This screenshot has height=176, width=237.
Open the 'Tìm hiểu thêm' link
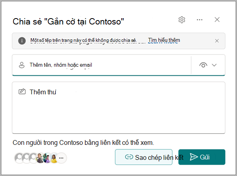[x=164, y=40]
